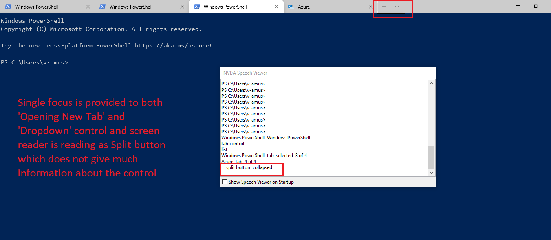The height and width of the screenshot is (240, 551).
Task: Close the Azure tab
Action: (370, 7)
